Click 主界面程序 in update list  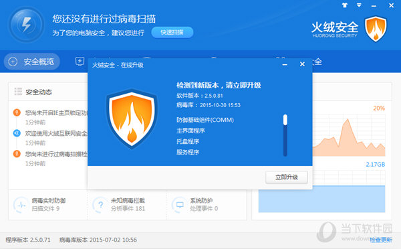coord(190,131)
